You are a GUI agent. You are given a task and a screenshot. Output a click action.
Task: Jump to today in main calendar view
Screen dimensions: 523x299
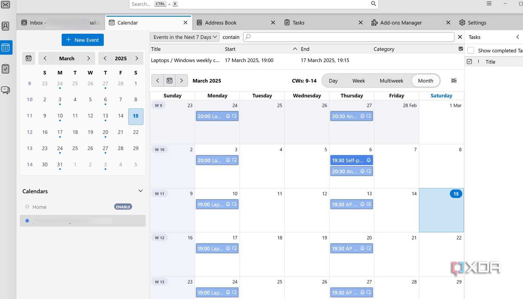pyautogui.click(x=169, y=81)
